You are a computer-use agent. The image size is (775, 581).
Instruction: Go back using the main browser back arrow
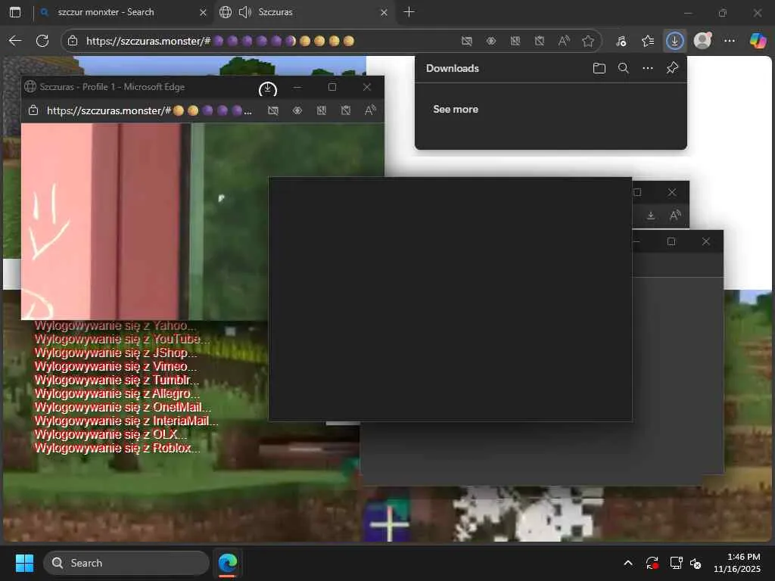point(15,41)
